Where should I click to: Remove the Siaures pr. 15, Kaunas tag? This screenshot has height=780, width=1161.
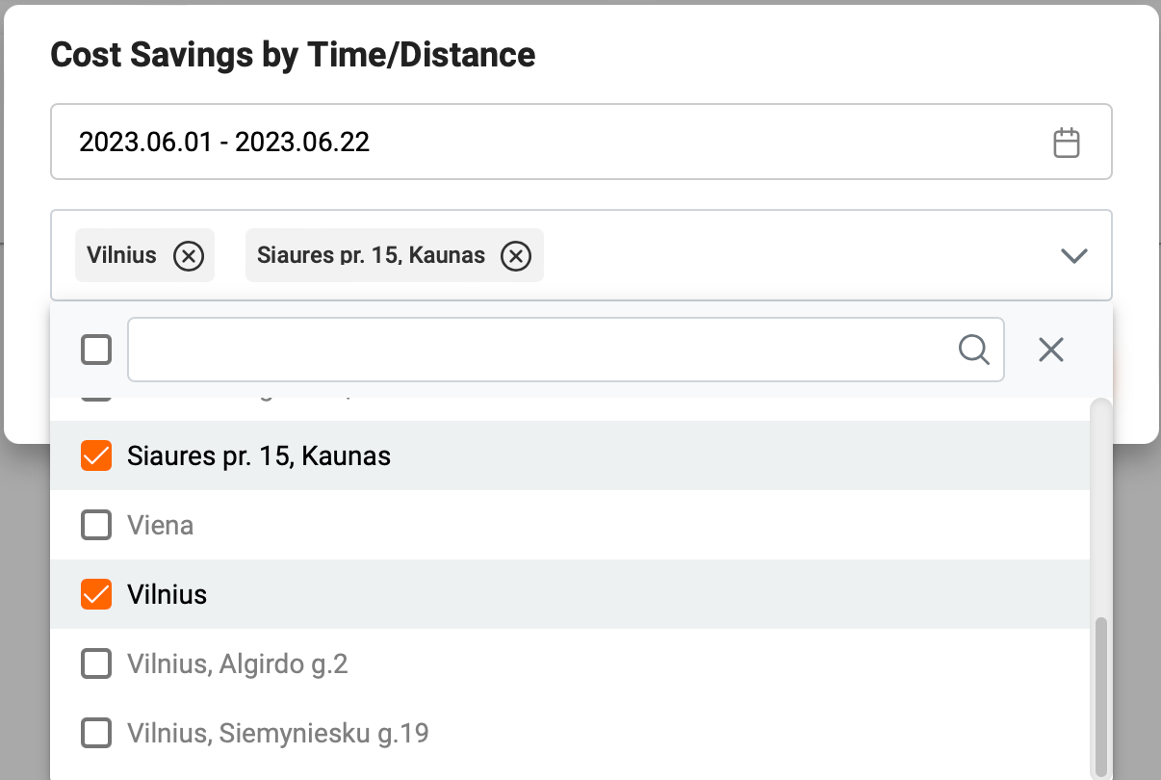[517, 256]
